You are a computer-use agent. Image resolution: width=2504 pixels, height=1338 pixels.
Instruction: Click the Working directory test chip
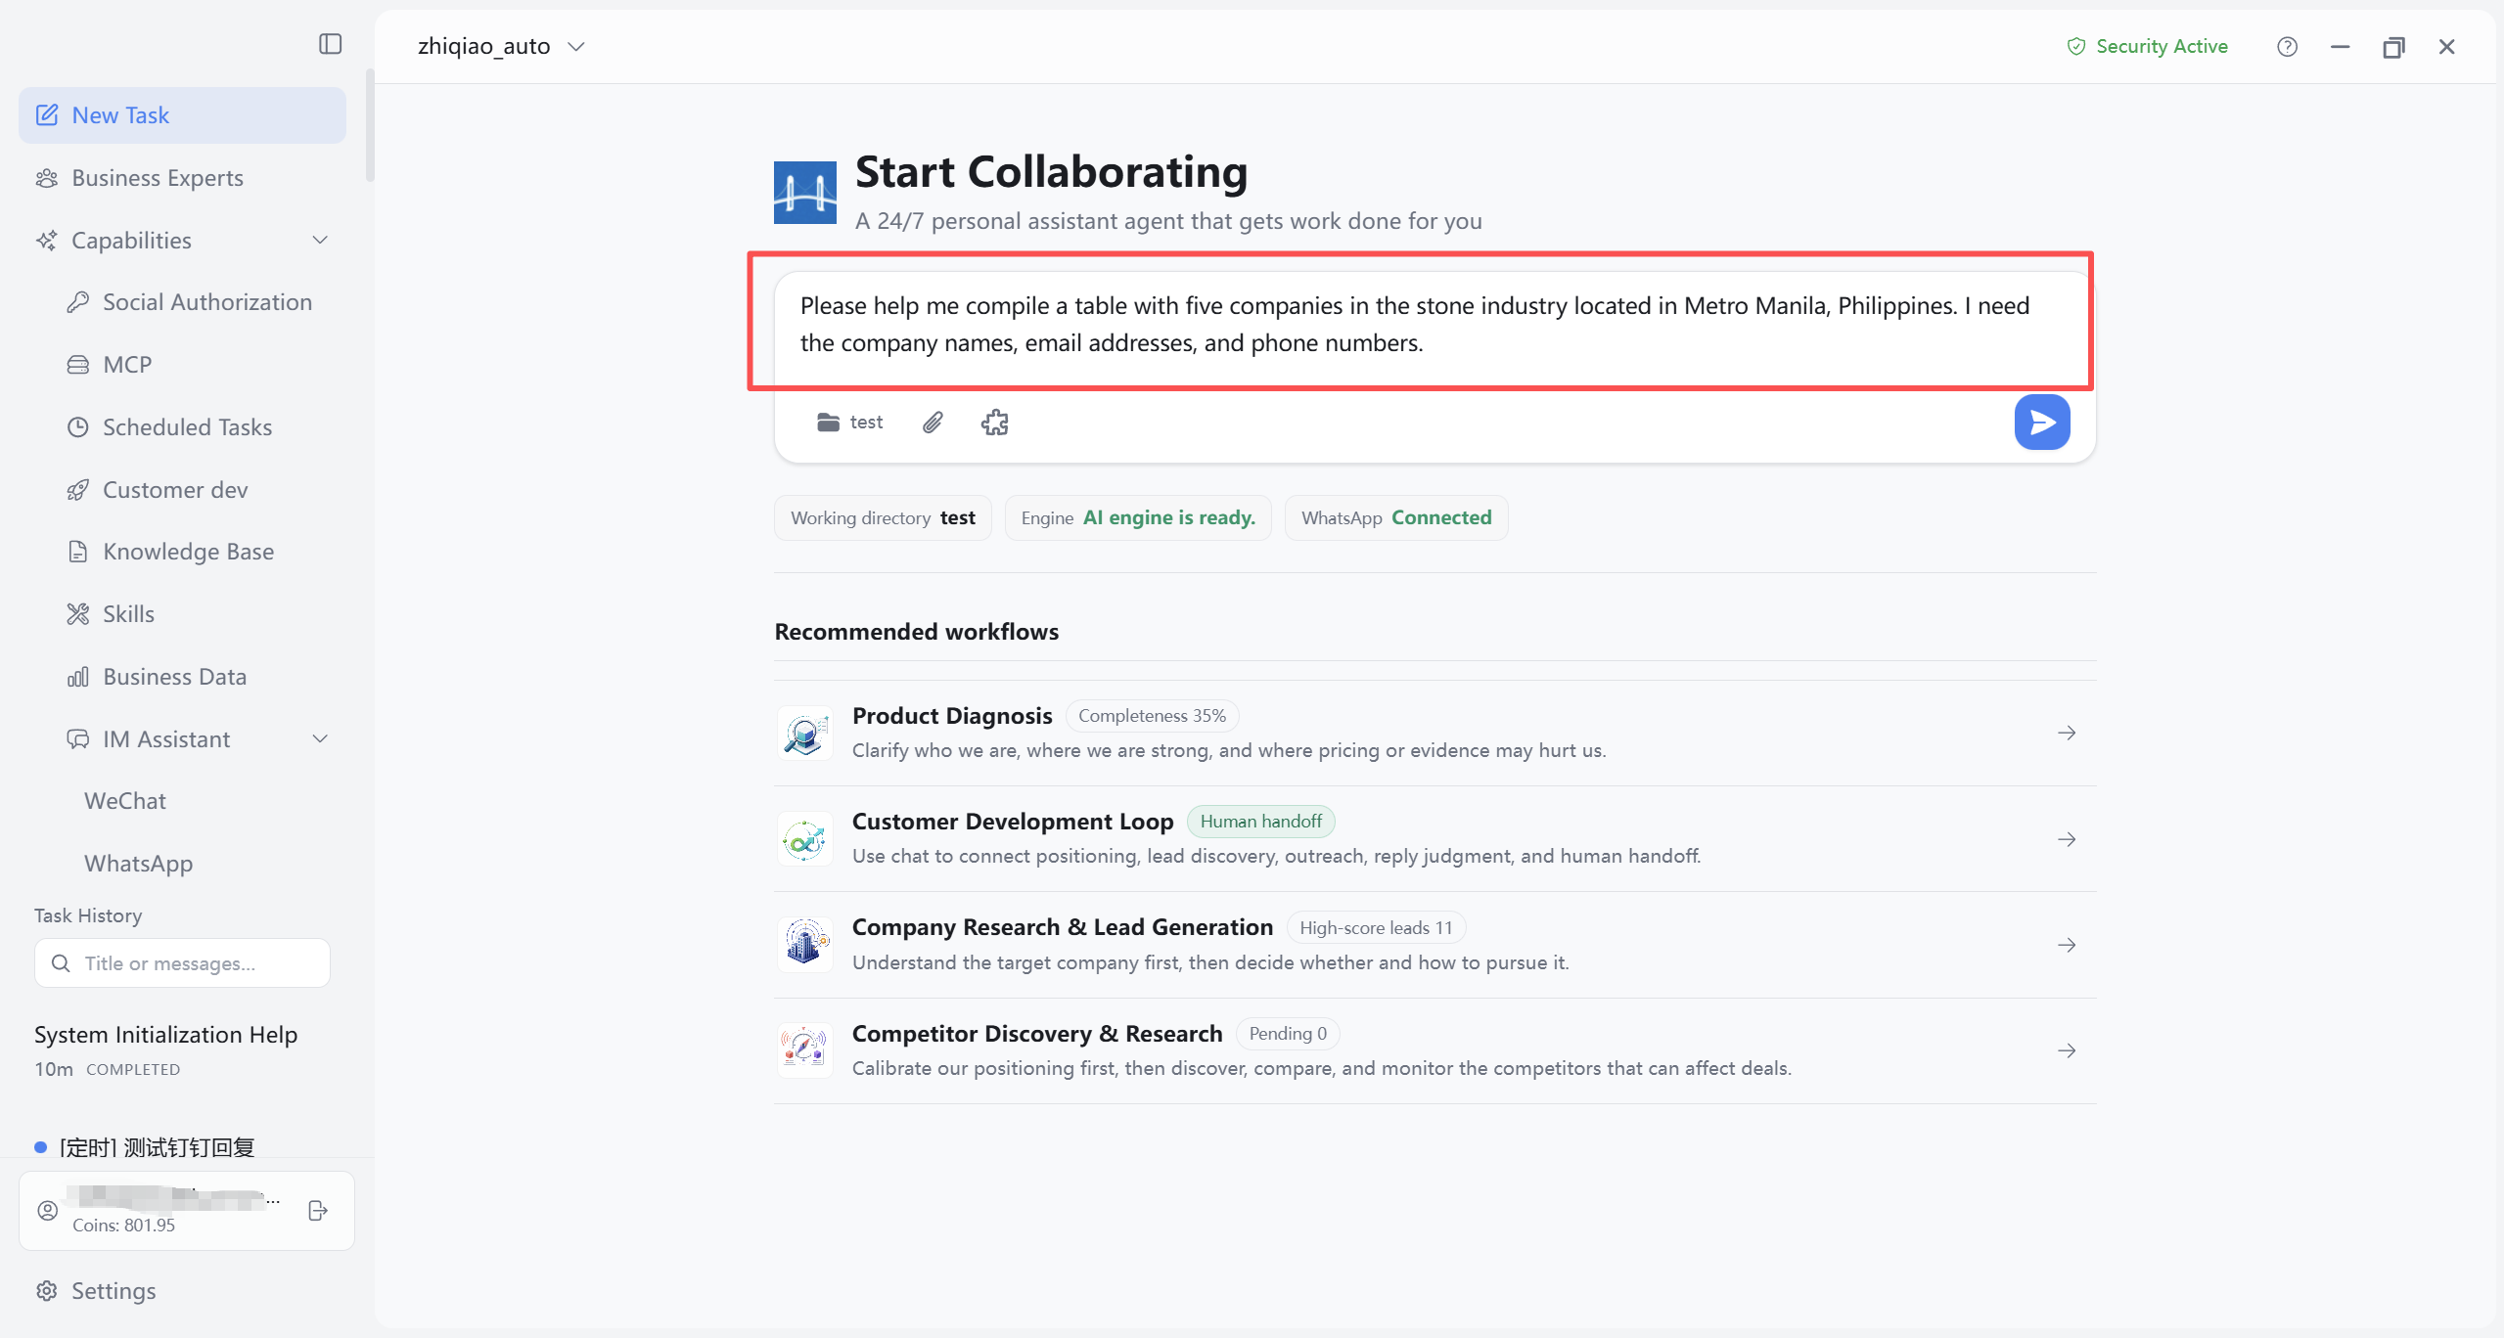point(883,517)
